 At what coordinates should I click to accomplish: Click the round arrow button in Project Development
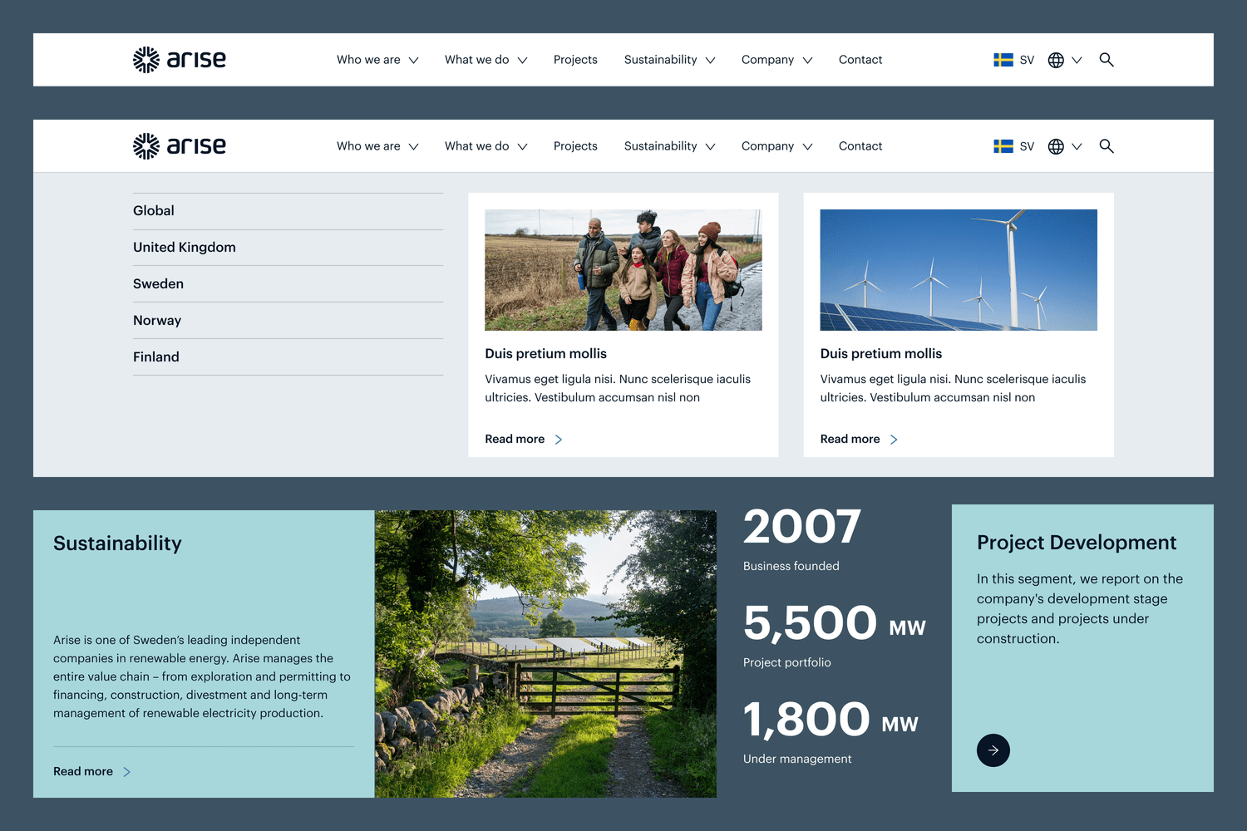pyautogui.click(x=993, y=750)
